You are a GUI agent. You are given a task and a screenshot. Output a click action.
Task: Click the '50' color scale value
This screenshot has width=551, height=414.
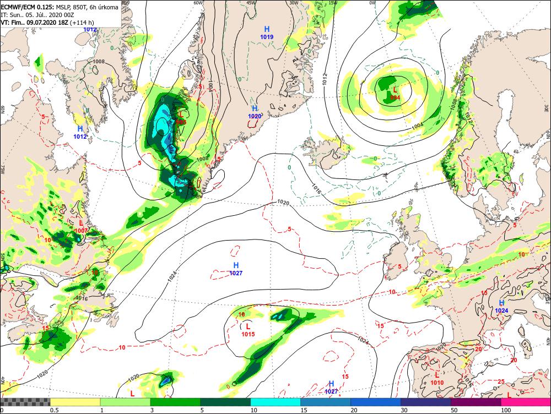(x=454, y=410)
